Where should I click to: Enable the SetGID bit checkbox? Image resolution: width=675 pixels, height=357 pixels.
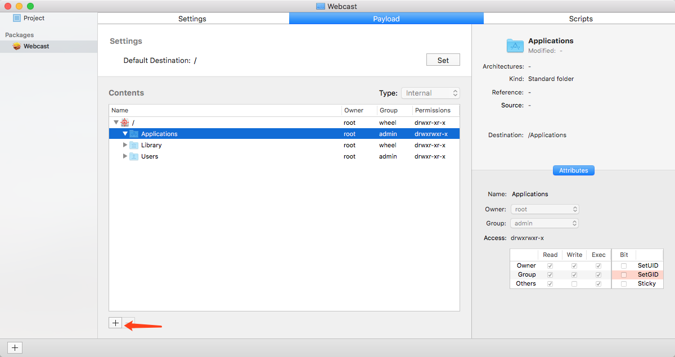click(x=623, y=274)
